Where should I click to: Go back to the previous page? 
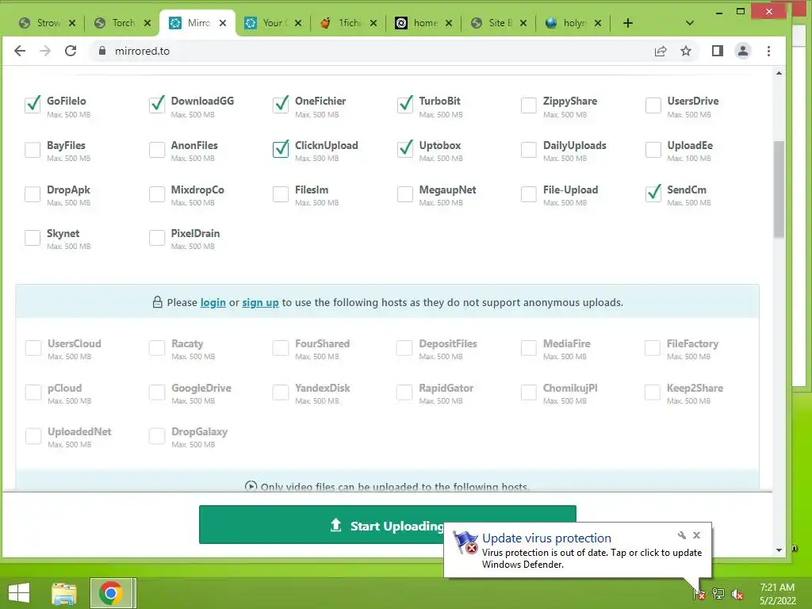tap(20, 51)
